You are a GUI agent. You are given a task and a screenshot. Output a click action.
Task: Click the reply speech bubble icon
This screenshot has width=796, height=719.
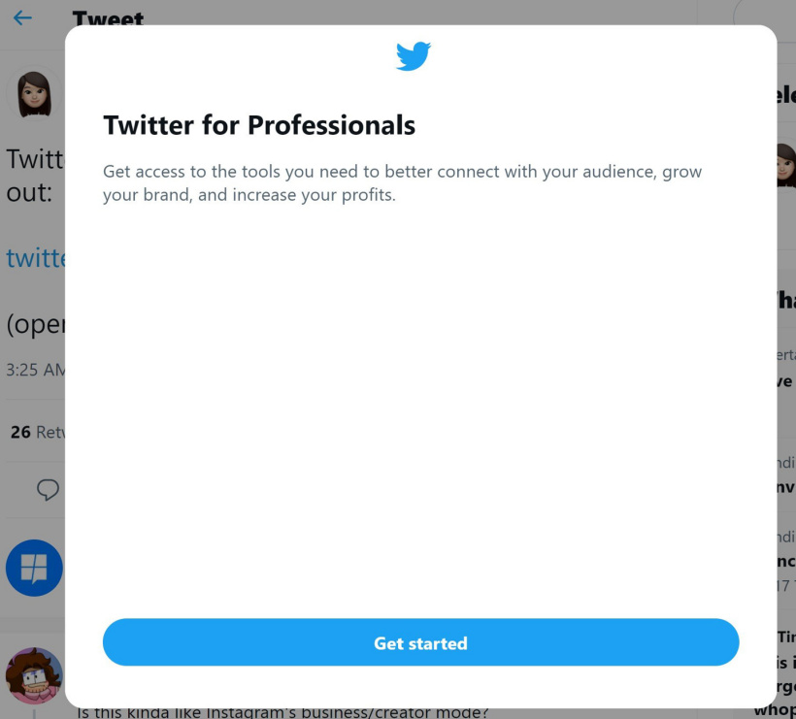pos(47,490)
